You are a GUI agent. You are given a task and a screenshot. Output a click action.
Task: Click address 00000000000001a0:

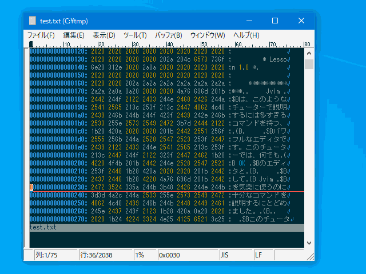[x=58, y=115]
